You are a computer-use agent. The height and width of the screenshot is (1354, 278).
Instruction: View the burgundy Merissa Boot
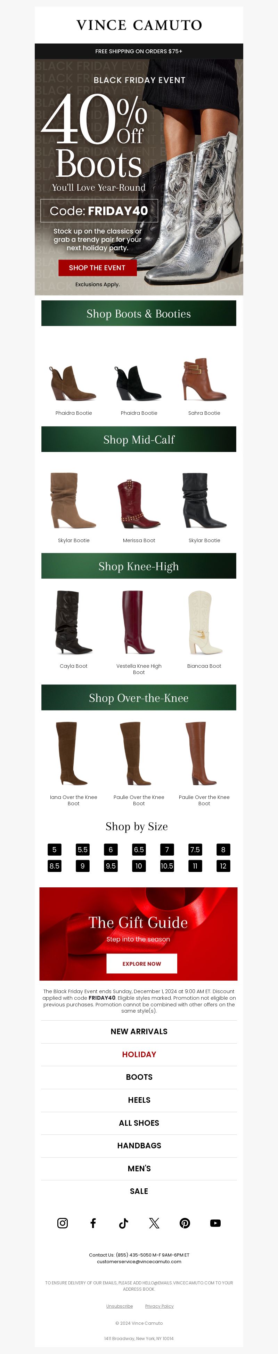pyautogui.click(x=139, y=504)
